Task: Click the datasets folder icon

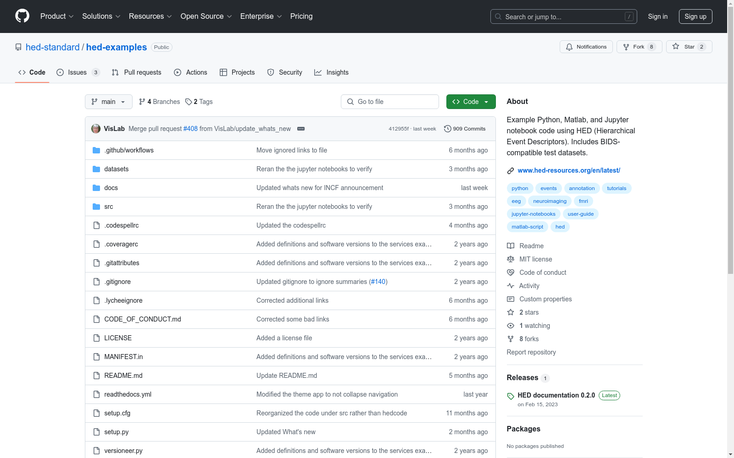Action: (x=96, y=169)
